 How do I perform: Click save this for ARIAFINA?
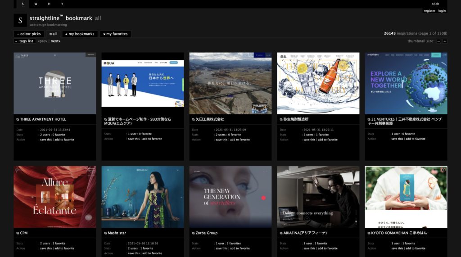tap(309, 248)
